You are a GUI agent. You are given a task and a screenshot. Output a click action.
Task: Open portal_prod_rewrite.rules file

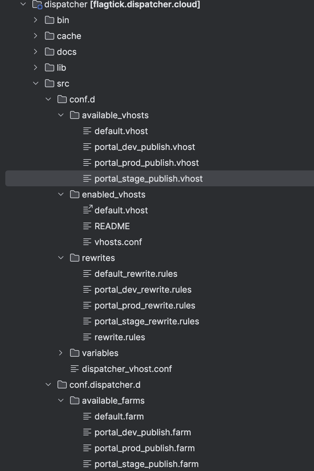pos(144,306)
